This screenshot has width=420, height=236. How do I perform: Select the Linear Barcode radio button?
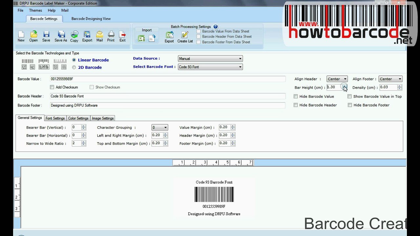74,60
